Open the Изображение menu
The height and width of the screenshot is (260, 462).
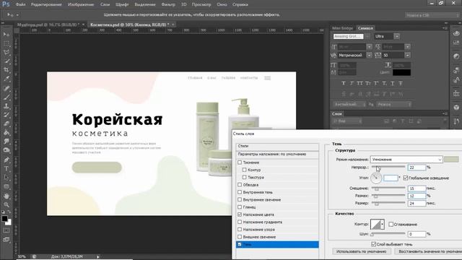(x=81, y=4)
